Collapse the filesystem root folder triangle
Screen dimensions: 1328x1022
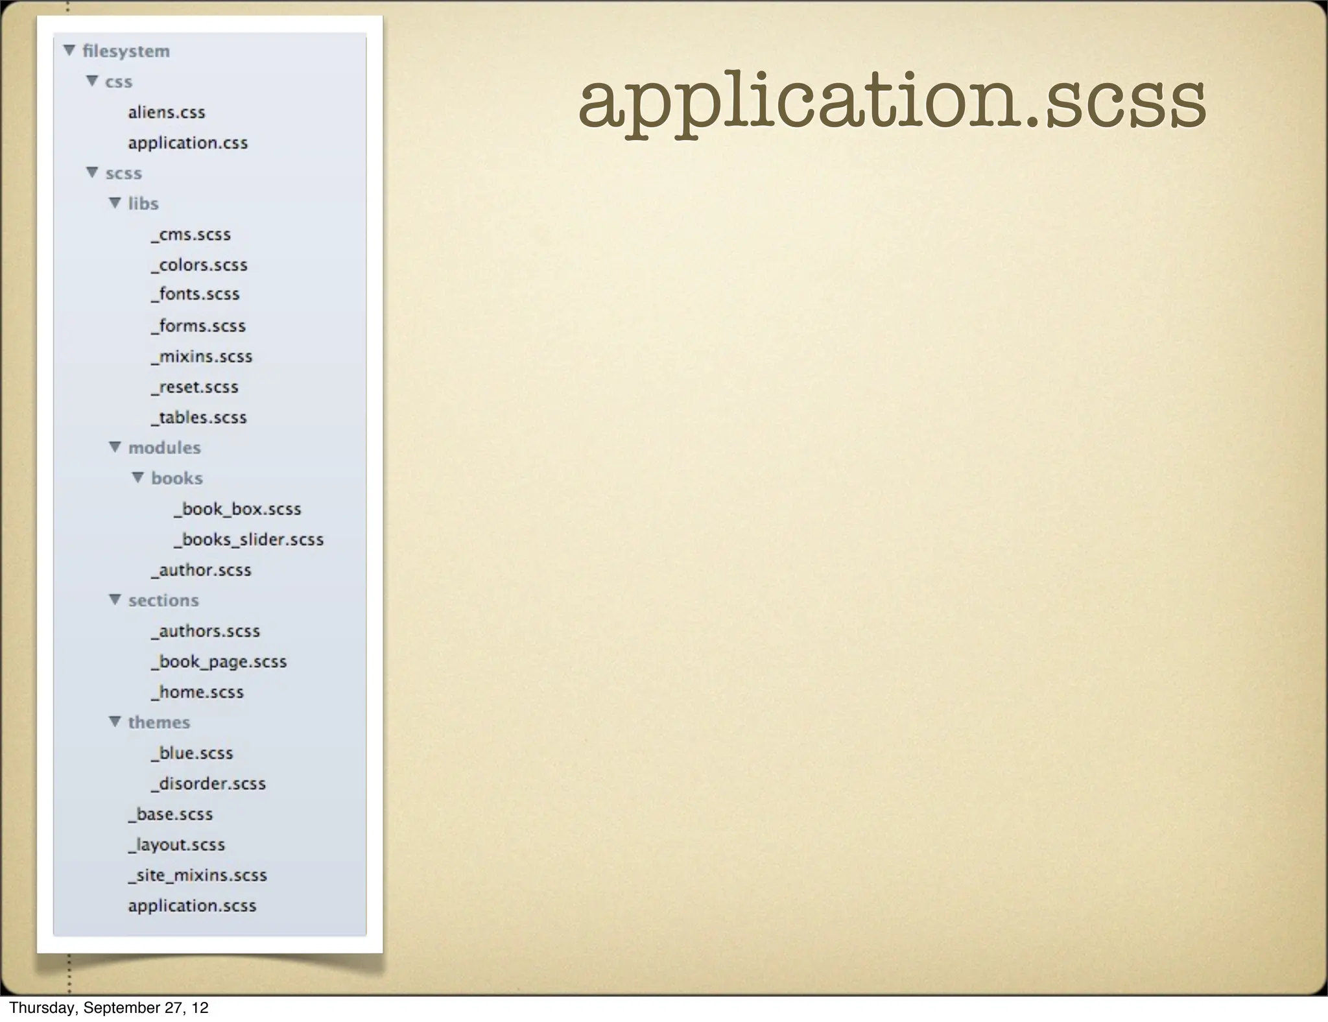(x=70, y=50)
